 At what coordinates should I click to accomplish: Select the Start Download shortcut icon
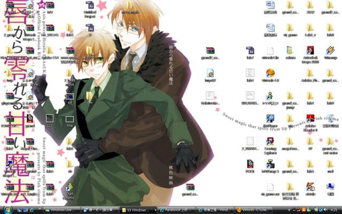69,192
